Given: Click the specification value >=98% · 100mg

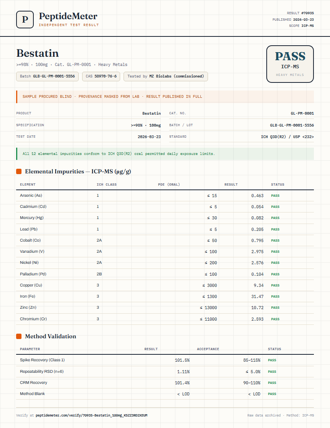Looking at the screenshot, I should point(146,125).
